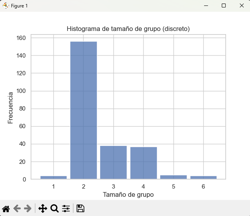The width and height of the screenshot is (250, 216).
Task: Toggle the Zoom to rectangle tool
Action: pyautogui.click(x=55, y=209)
